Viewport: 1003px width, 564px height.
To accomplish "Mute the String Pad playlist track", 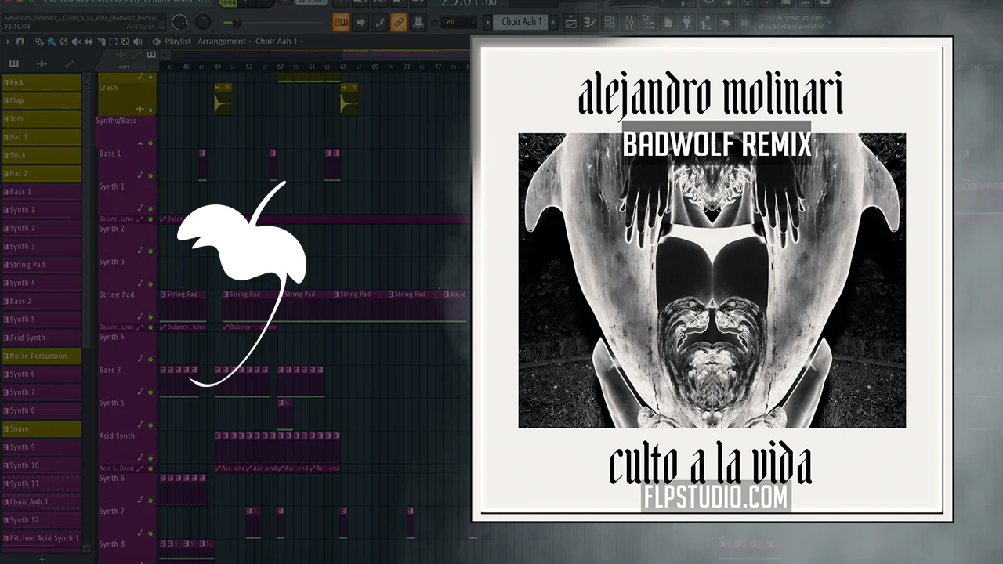I will [x=150, y=316].
